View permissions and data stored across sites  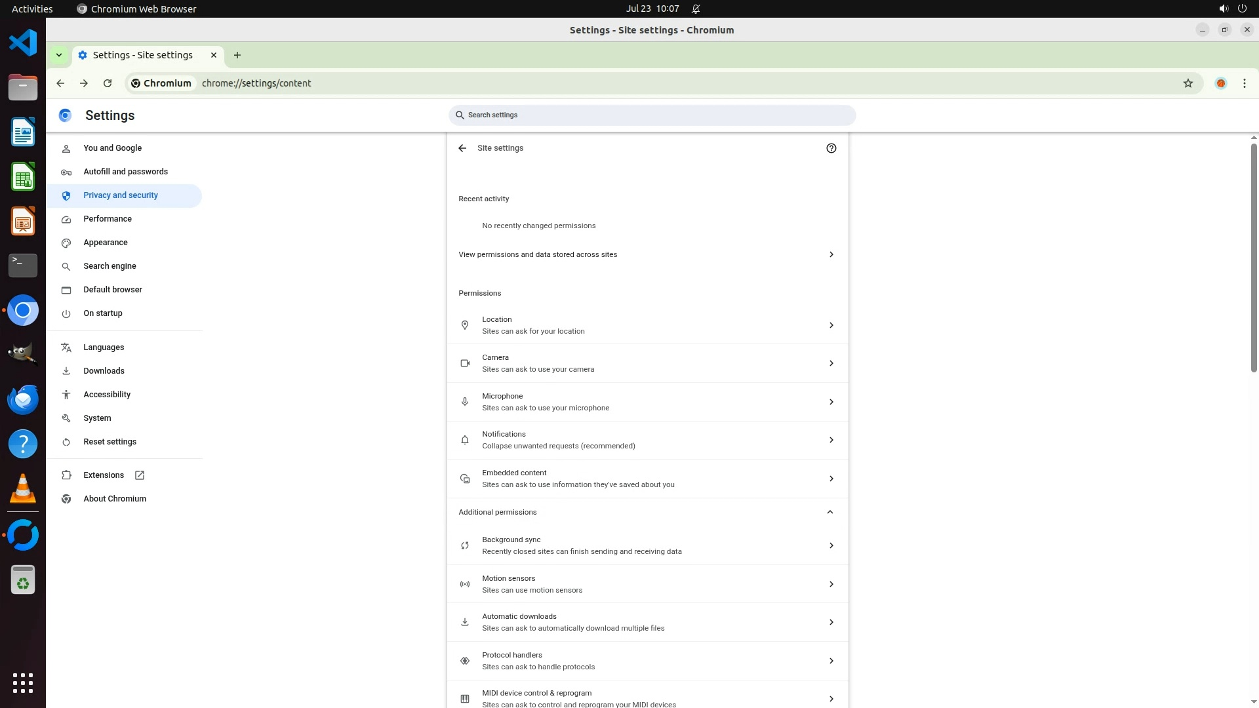[x=647, y=254]
